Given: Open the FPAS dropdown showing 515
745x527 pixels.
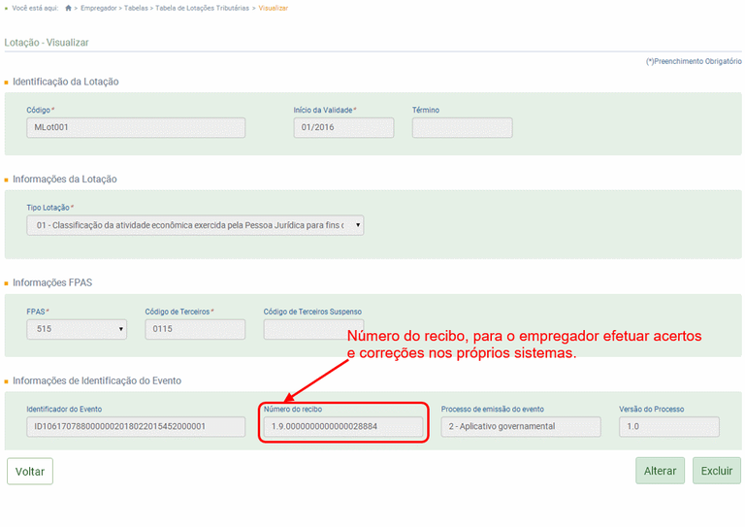Looking at the screenshot, I should [77, 329].
